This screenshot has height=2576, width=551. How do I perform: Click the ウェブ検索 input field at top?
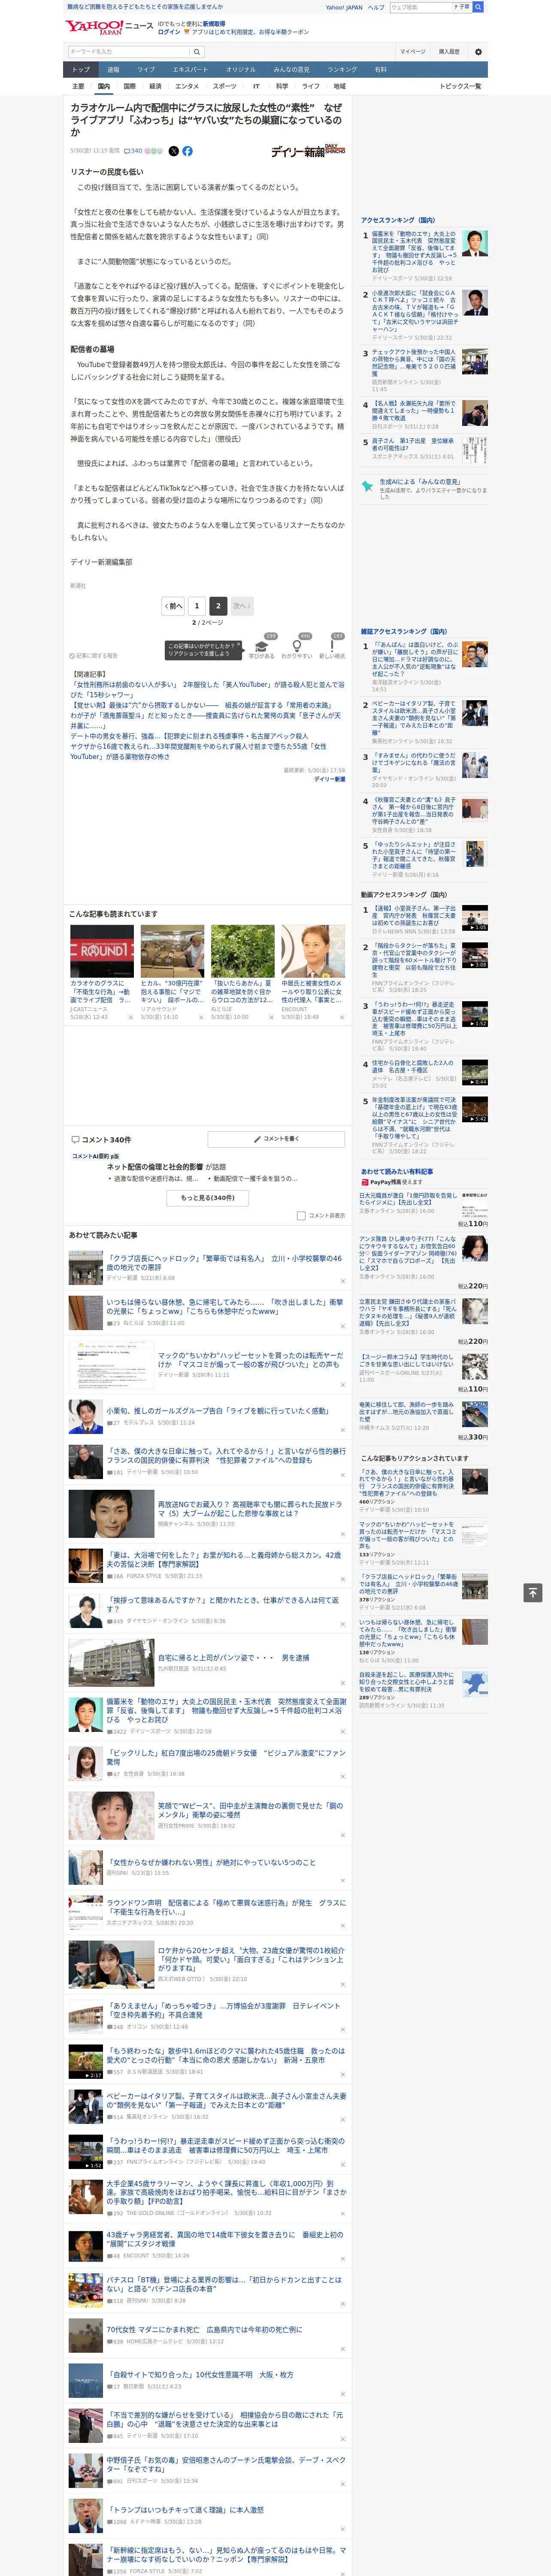tap(420, 7)
